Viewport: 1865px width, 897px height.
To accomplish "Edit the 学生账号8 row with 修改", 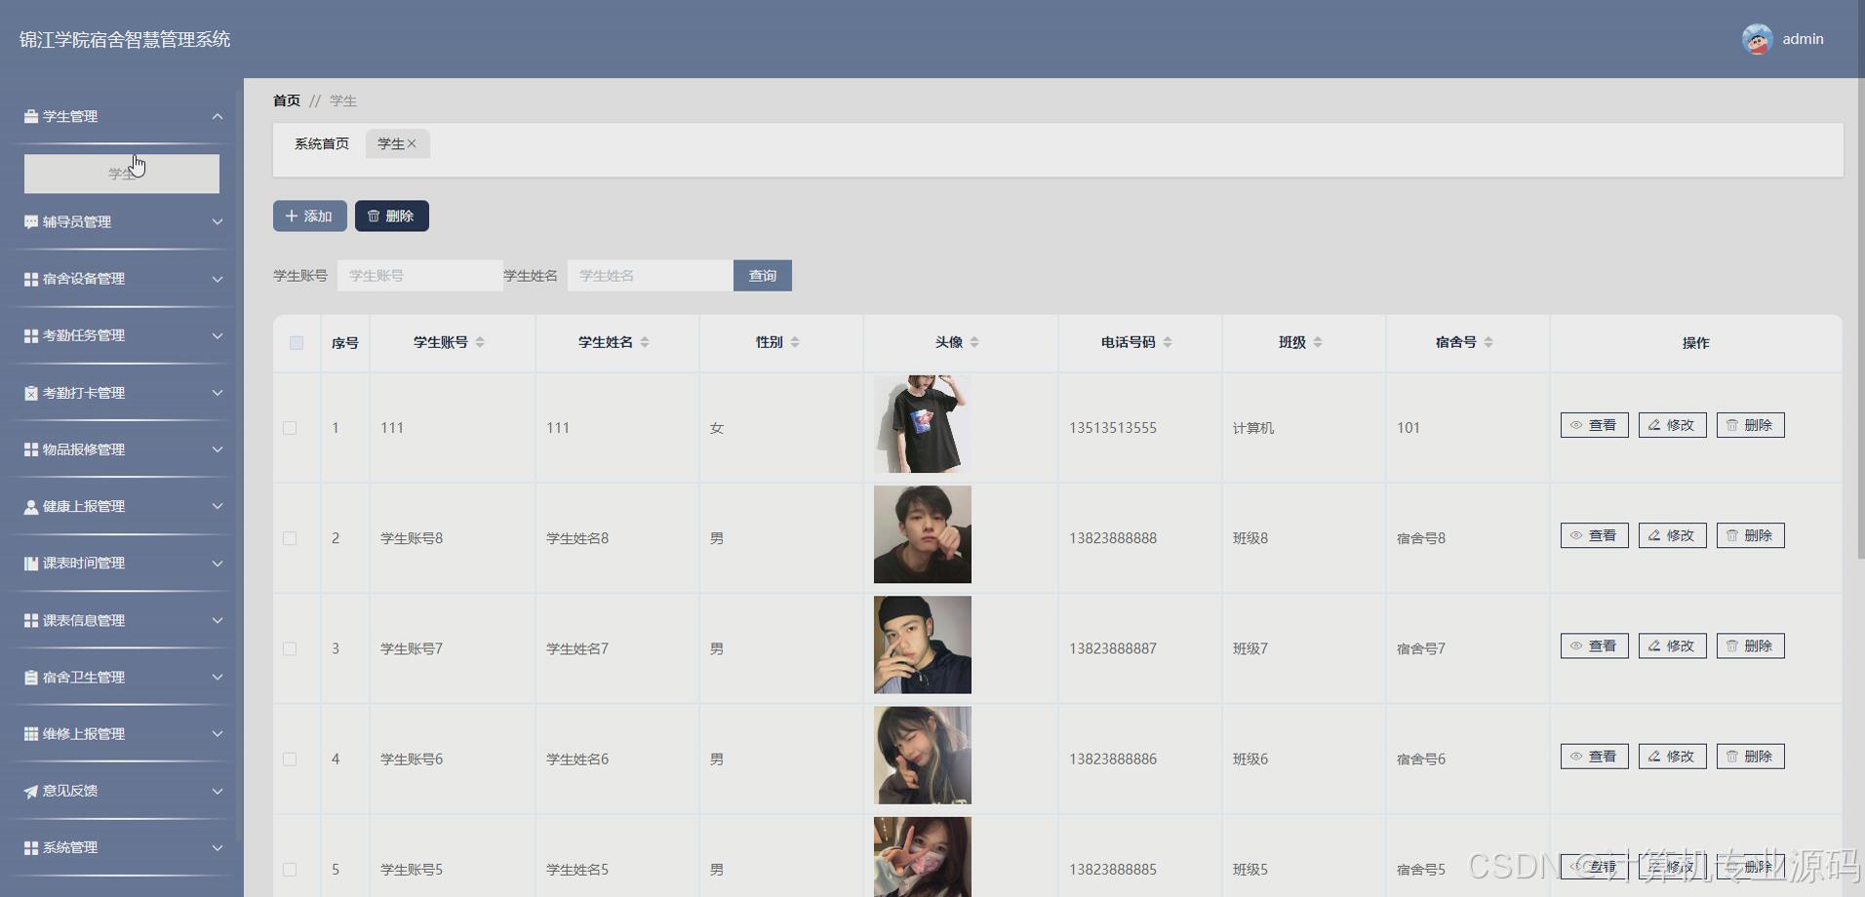I will coord(1673,535).
